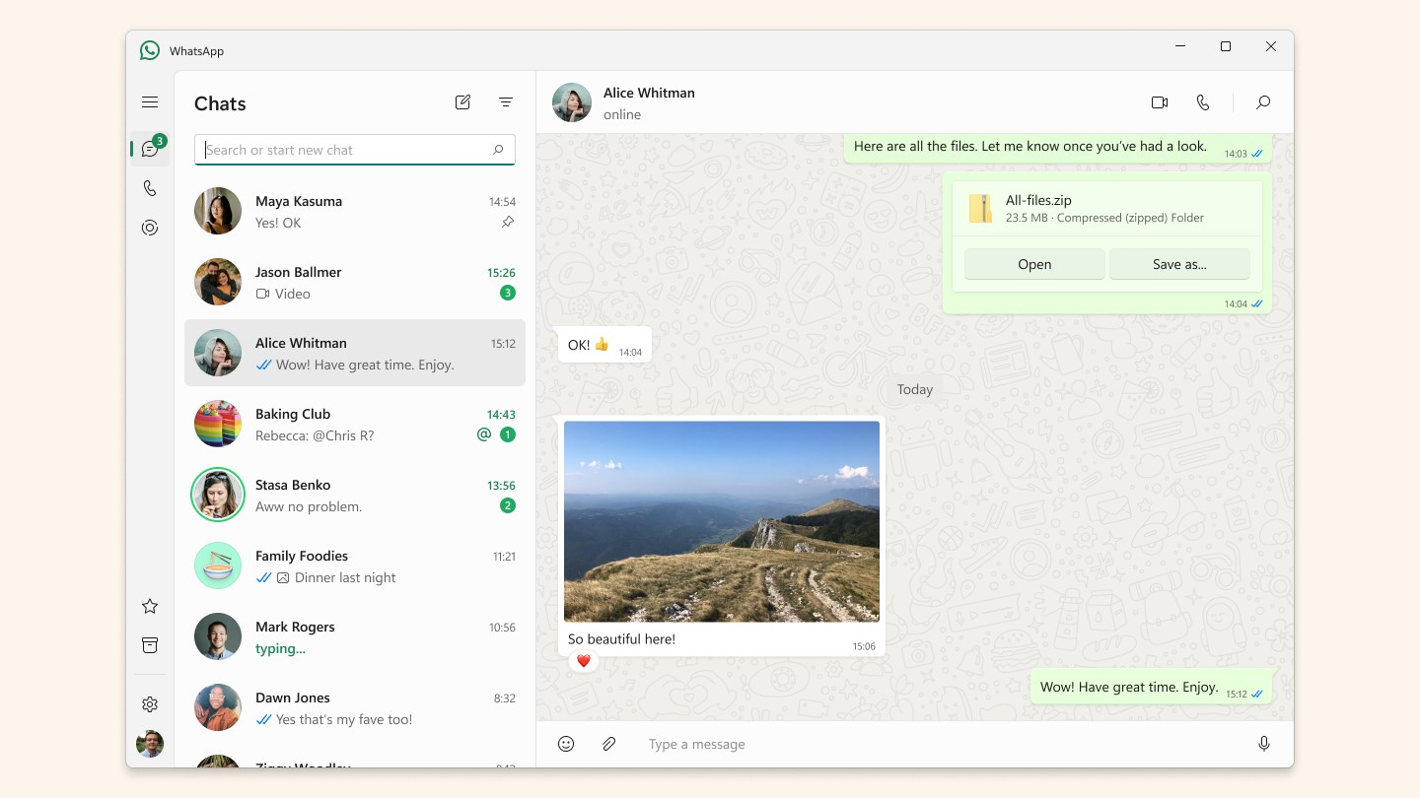
Task: Attach a file to the message
Action: pos(608,744)
